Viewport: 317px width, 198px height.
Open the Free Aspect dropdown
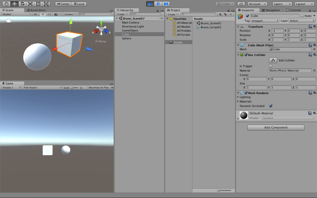(42, 88)
